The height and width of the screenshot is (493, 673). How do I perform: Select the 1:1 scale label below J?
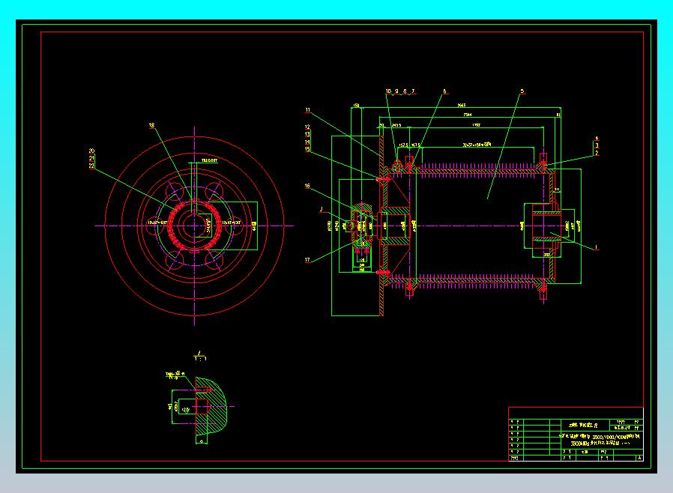(x=200, y=359)
